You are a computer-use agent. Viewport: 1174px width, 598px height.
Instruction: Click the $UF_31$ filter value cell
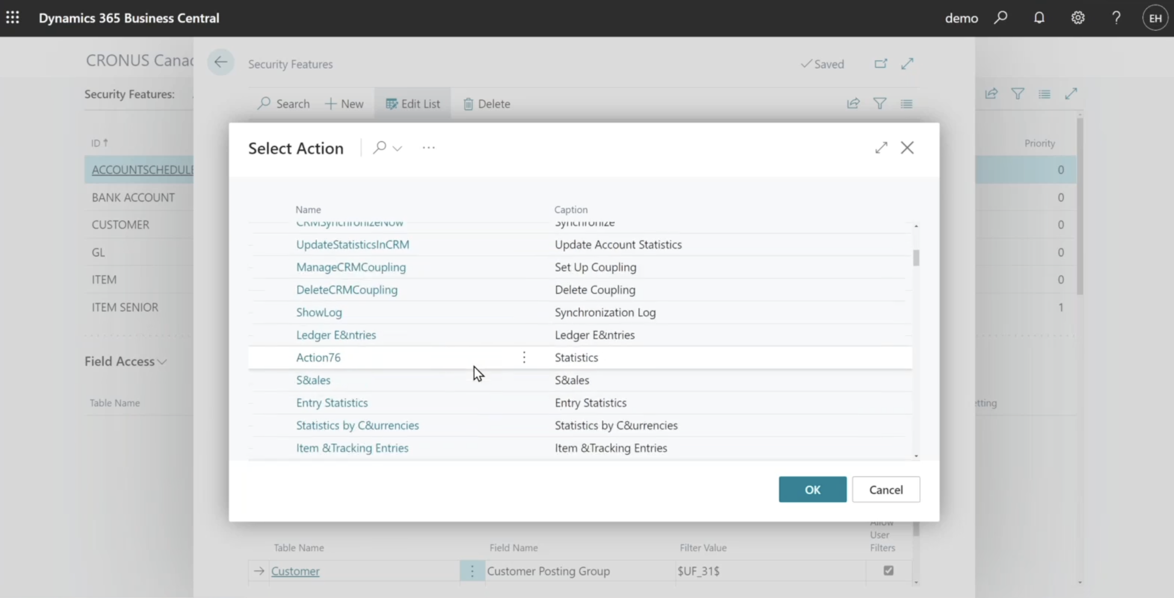(770, 571)
